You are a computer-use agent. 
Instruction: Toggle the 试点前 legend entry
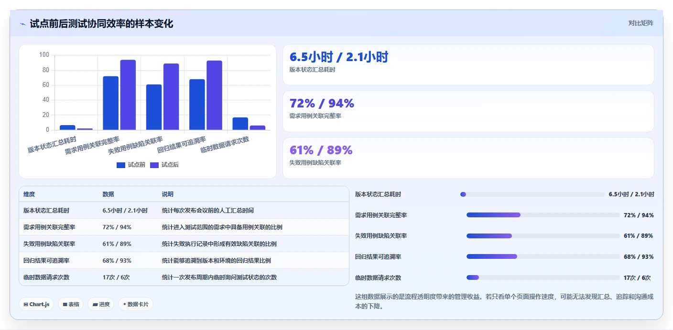(x=131, y=165)
